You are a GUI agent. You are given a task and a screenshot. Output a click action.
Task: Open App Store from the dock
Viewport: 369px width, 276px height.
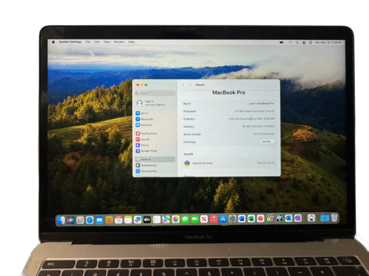(x=223, y=219)
